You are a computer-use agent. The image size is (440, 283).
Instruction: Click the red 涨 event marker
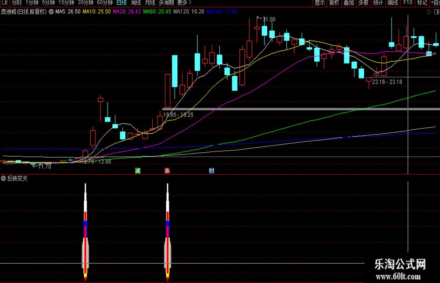(167, 171)
